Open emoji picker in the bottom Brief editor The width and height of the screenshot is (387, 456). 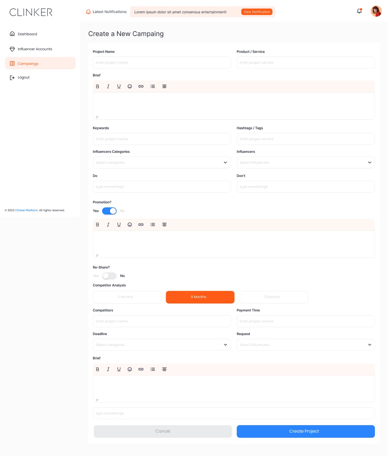click(x=130, y=369)
